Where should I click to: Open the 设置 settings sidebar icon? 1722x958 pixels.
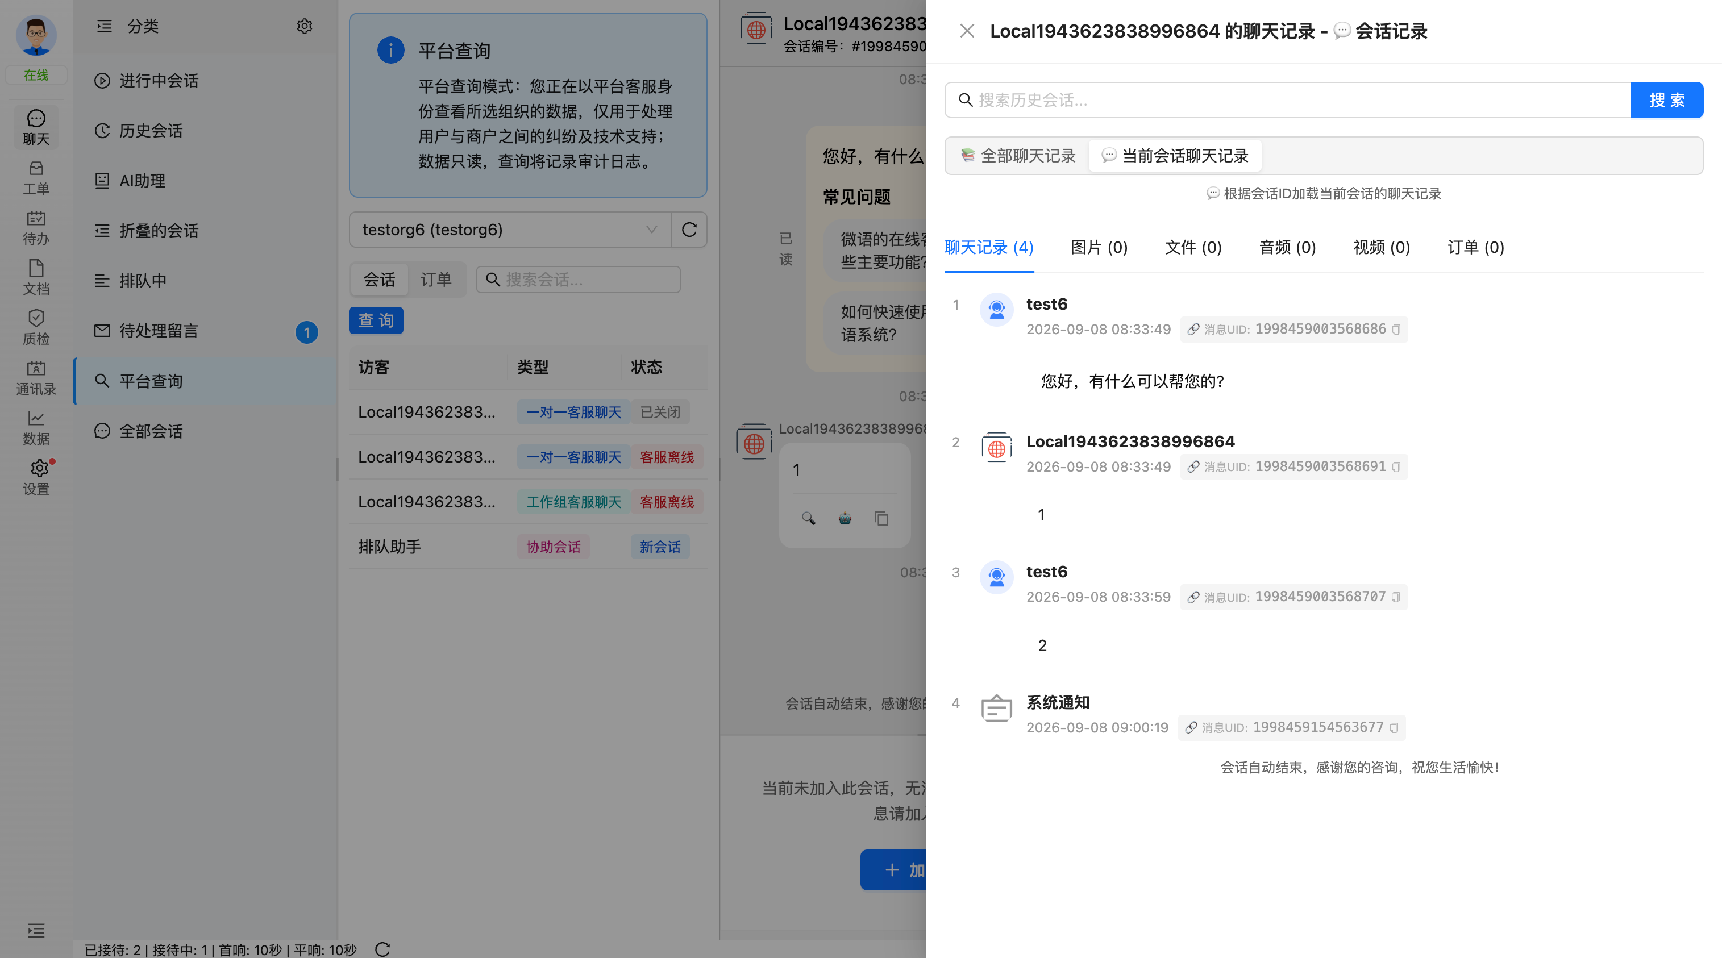click(36, 478)
